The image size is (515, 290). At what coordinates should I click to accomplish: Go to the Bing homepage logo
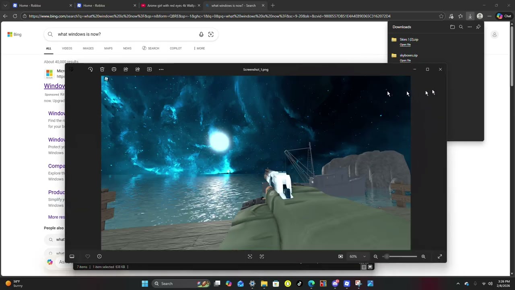(x=14, y=34)
